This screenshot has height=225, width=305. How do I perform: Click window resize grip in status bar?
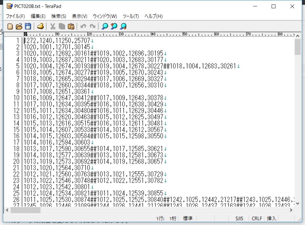(300, 220)
